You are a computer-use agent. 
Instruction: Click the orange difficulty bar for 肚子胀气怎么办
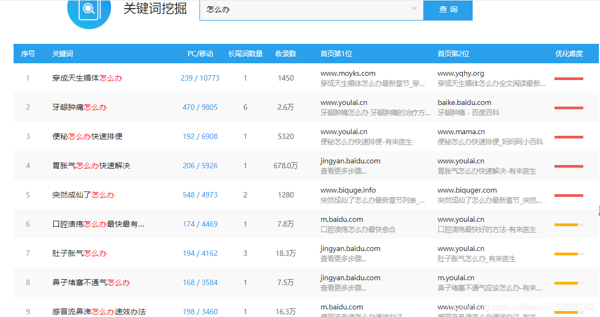click(569, 254)
